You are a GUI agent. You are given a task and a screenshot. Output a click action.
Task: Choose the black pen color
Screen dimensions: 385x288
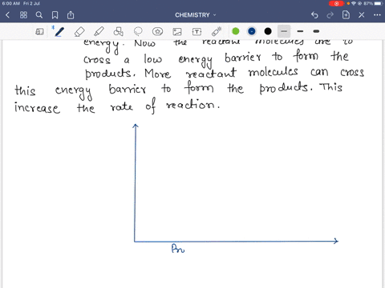pyautogui.click(x=268, y=31)
